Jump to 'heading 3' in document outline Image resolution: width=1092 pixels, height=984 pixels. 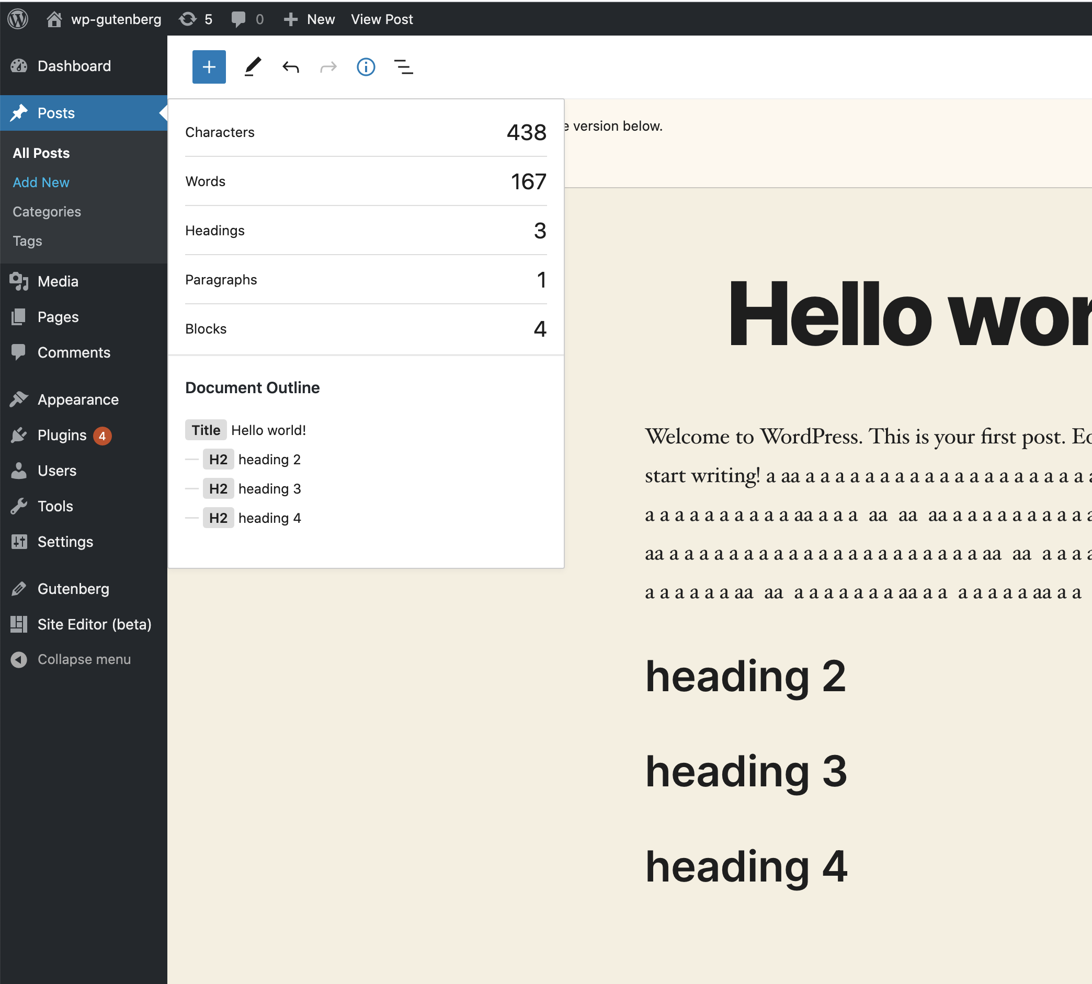(252, 488)
